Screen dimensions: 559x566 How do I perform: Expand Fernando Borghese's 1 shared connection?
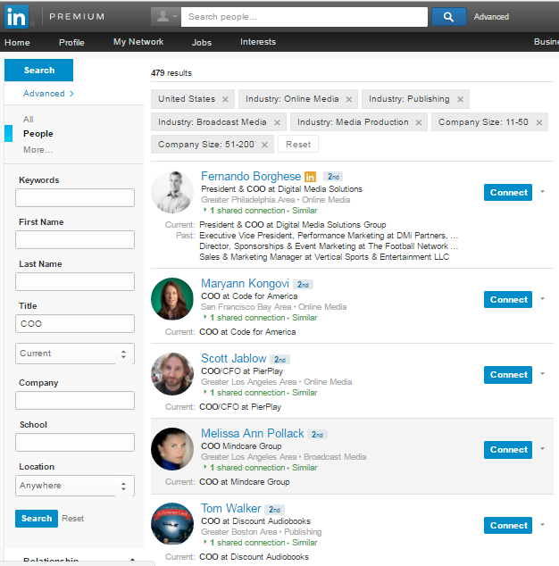tap(244, 211)
